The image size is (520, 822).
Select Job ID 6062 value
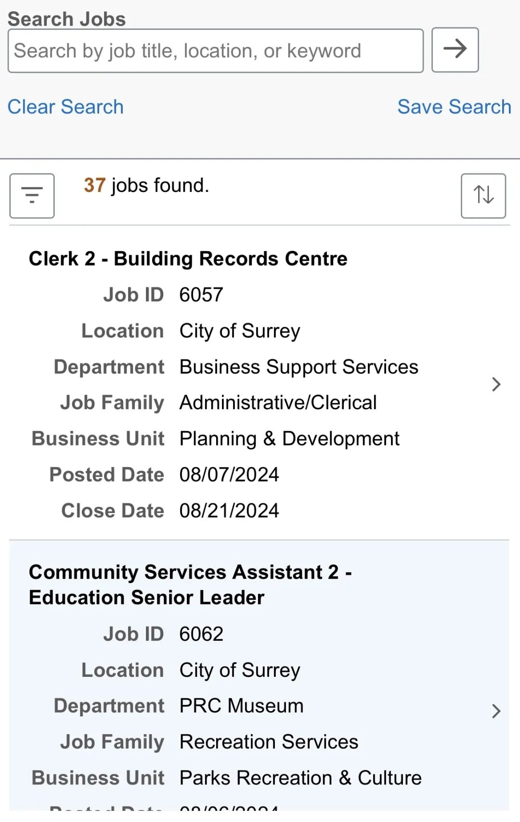pyautogui.click(x=201, y=634)
